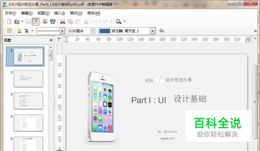Click the document vertical scrollbar thumb

[255, 102]
